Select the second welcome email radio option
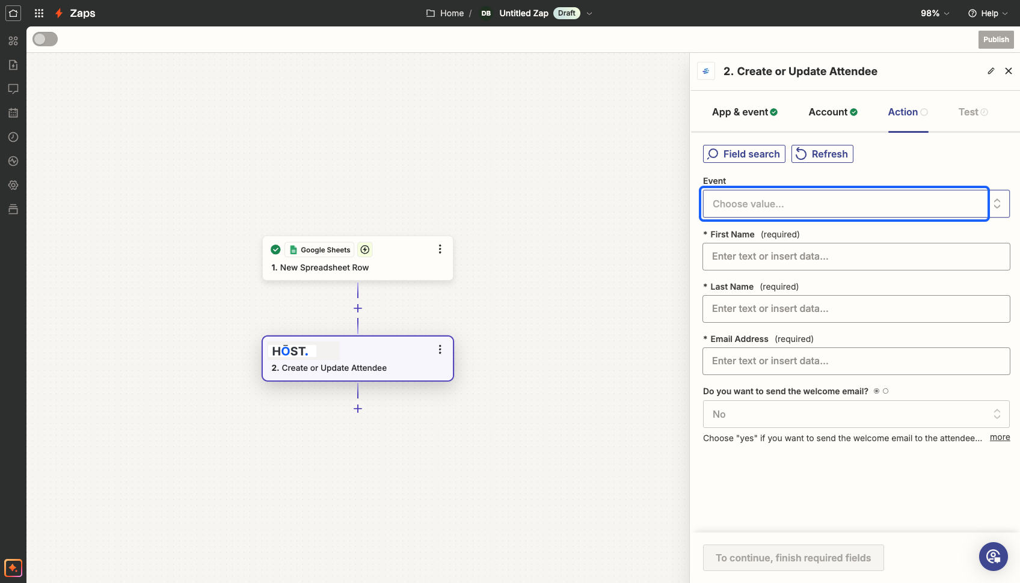Image resolution: width=1020 pixels, height=583 pixels. tap(885, 391)
